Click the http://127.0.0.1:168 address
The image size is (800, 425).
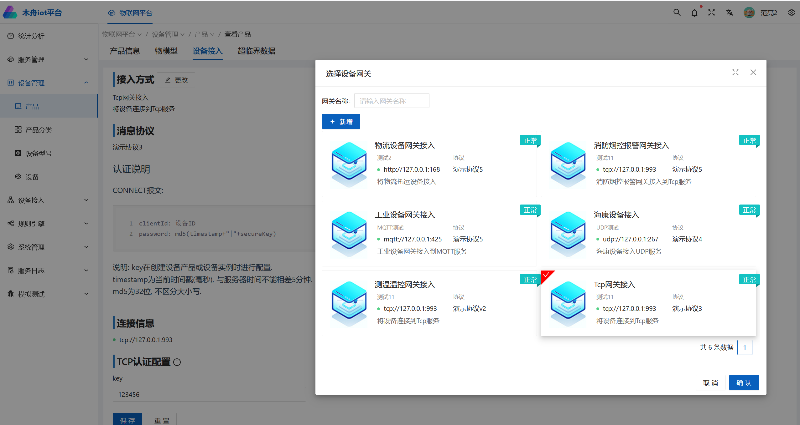(x=412, y=169)
